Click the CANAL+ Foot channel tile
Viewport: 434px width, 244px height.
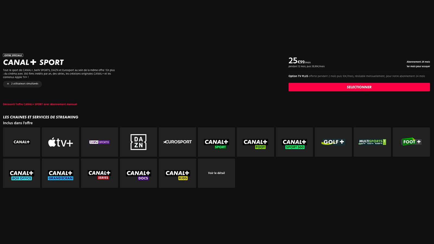pyautogui.click(x=255, y=142)
